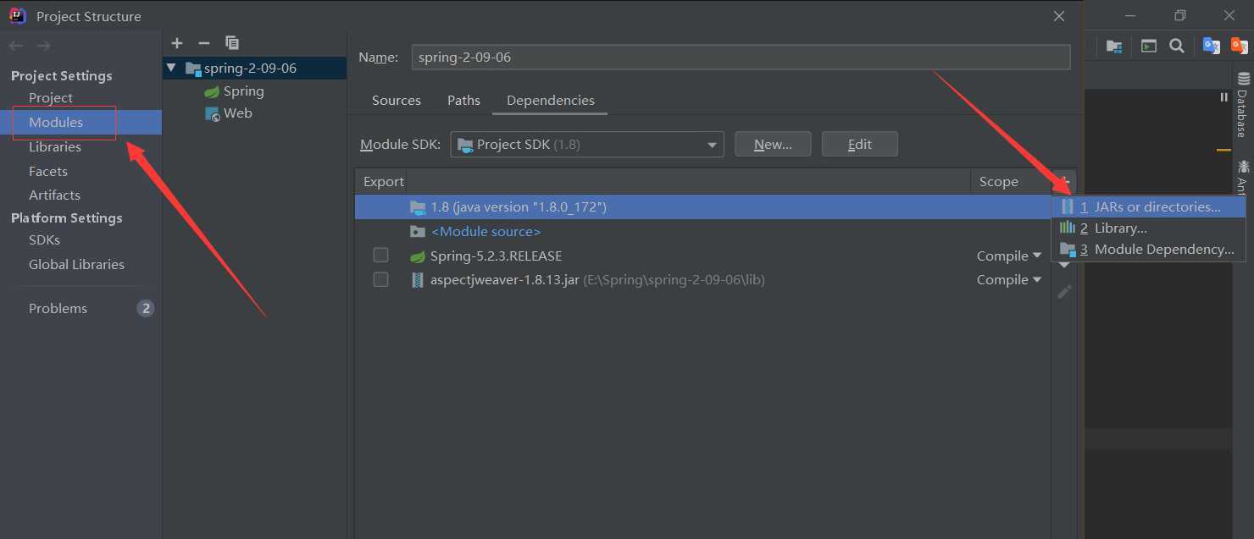The width and height of the screenshot is (1254, 539).
Task: Click the module Name input field
Action: 741,58
